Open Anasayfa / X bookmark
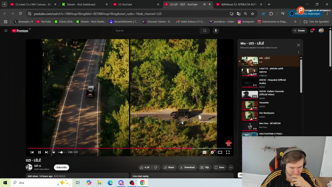 click(23, 22)
